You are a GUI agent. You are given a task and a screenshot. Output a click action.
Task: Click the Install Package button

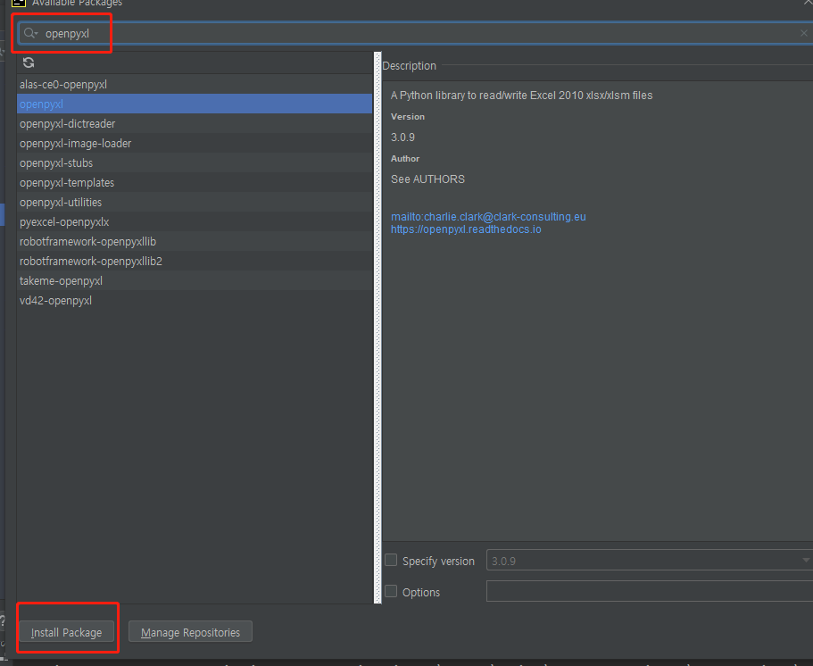(x=66, y=632)
